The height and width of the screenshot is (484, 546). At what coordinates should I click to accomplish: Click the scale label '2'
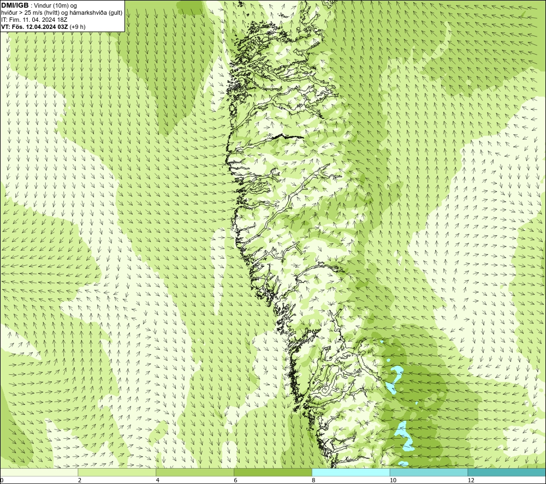80,480
